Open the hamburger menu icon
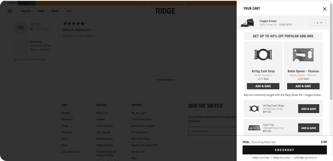Screen dimensions: 333x161 click(10, 11)
